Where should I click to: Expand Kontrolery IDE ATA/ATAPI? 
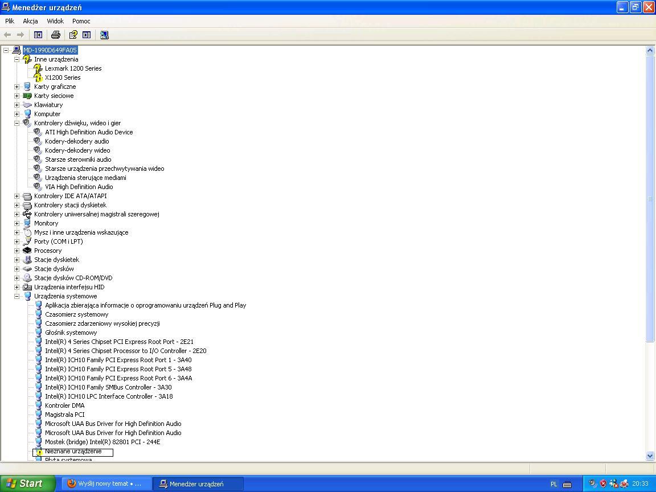point(17,196)
